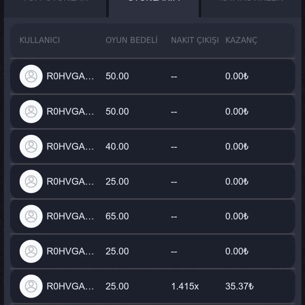Select the NAKIT ÇIKIŞI column header
305x305 pixels.
point(195,40)
